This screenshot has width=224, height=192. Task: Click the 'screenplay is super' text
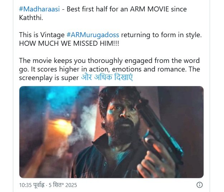pyautogui.click(x=49, y=78)
